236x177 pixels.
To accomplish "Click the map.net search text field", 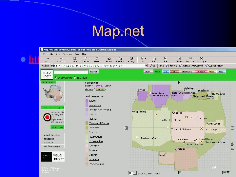I will pyautogui.click(x=71, y=72).
